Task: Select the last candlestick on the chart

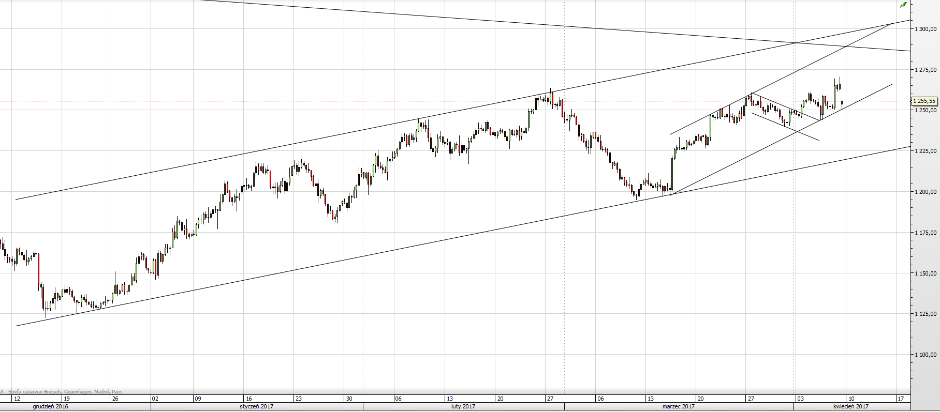Action: (x=842, y=104)
